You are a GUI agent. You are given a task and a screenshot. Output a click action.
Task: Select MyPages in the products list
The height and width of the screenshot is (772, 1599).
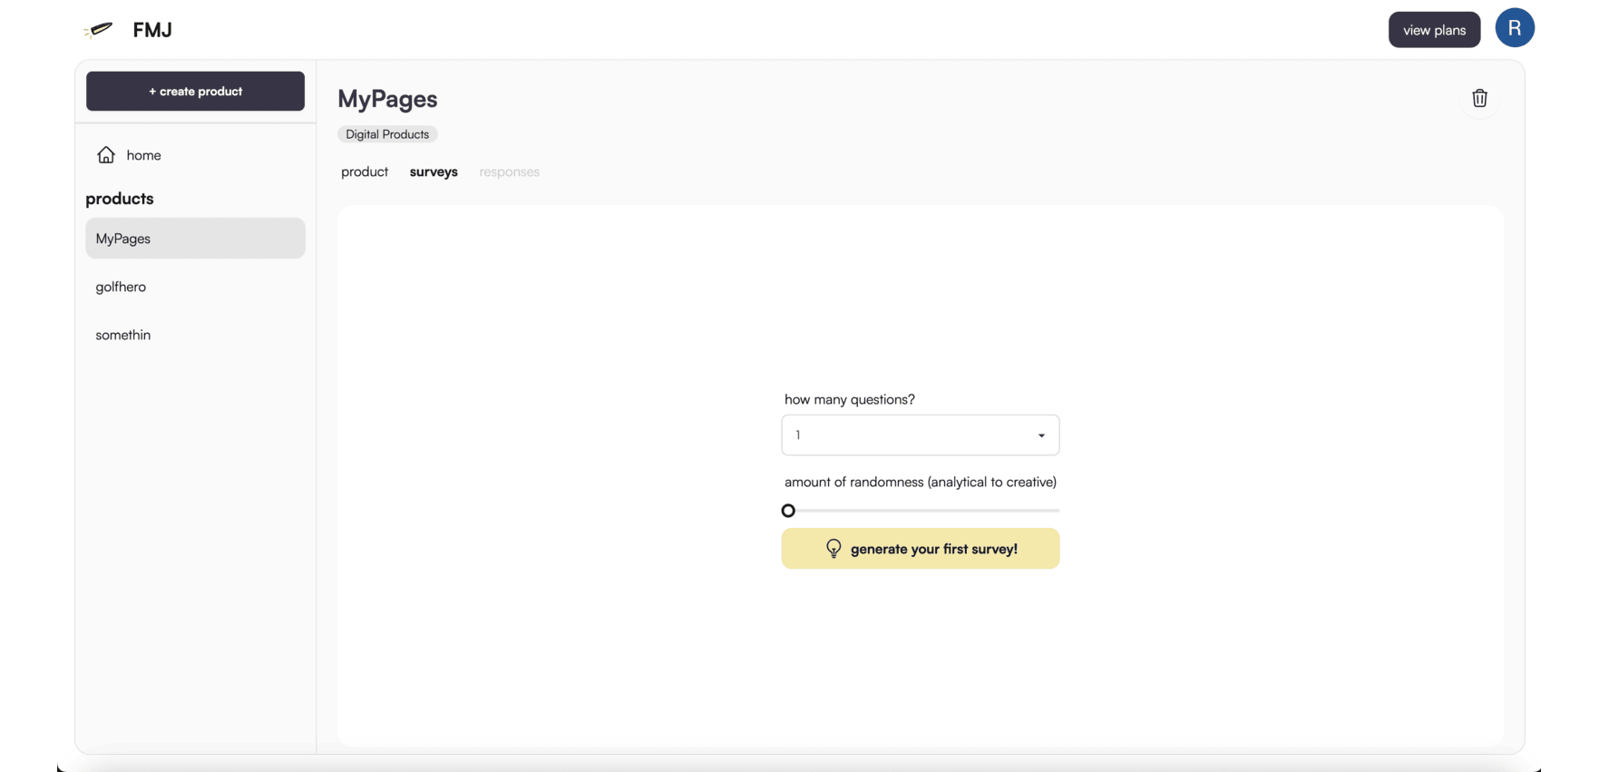195,239
